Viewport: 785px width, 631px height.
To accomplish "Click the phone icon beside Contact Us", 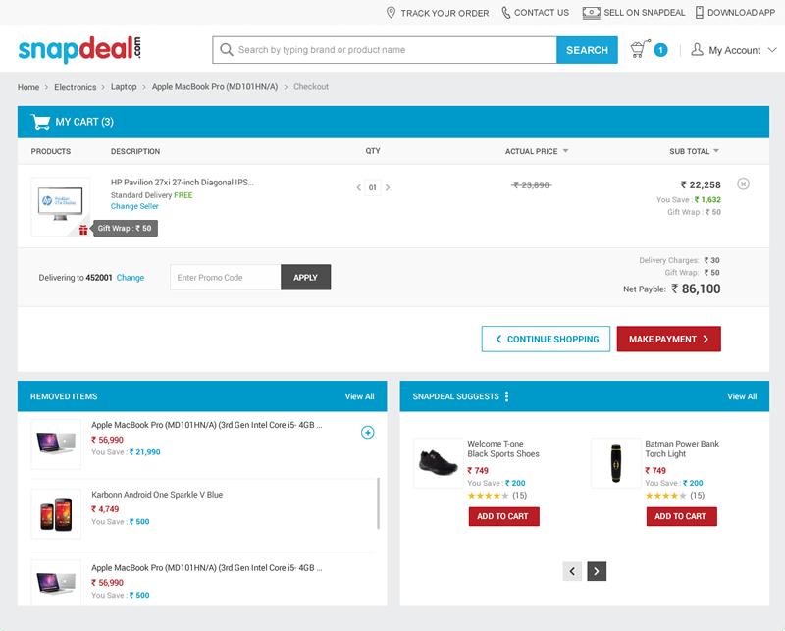I will [x=506, y=13].
